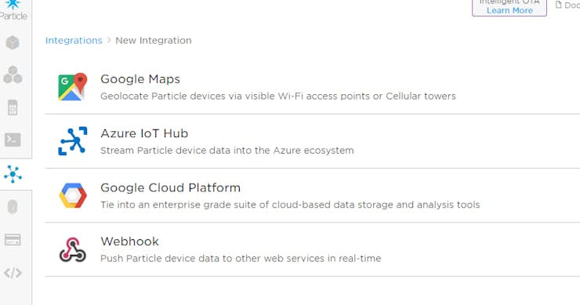Screen dimensions: 580x305
Task: Open the Docs link at top right
Action: 567,5
